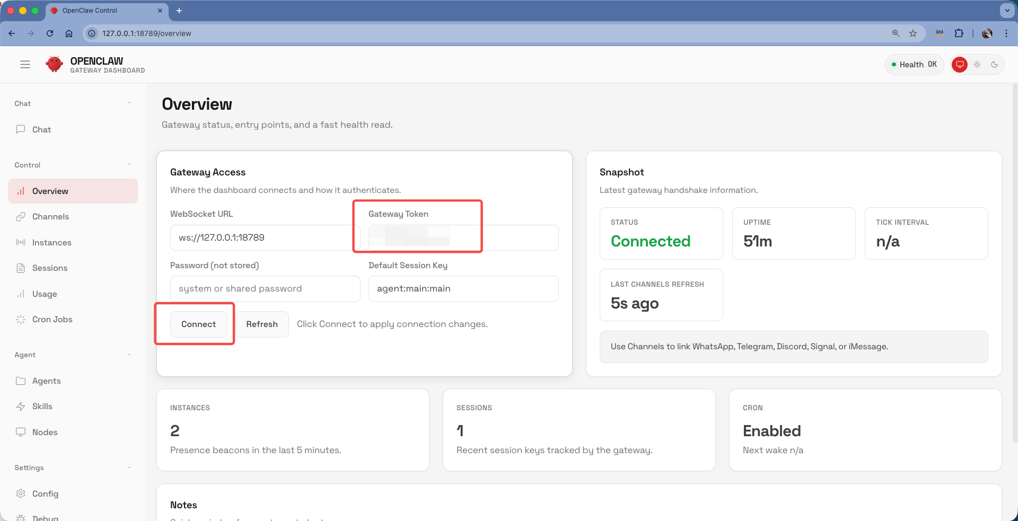Switch to system theme mode
The width and height of the screenshot is (1018, 521).
click(959, 65)
